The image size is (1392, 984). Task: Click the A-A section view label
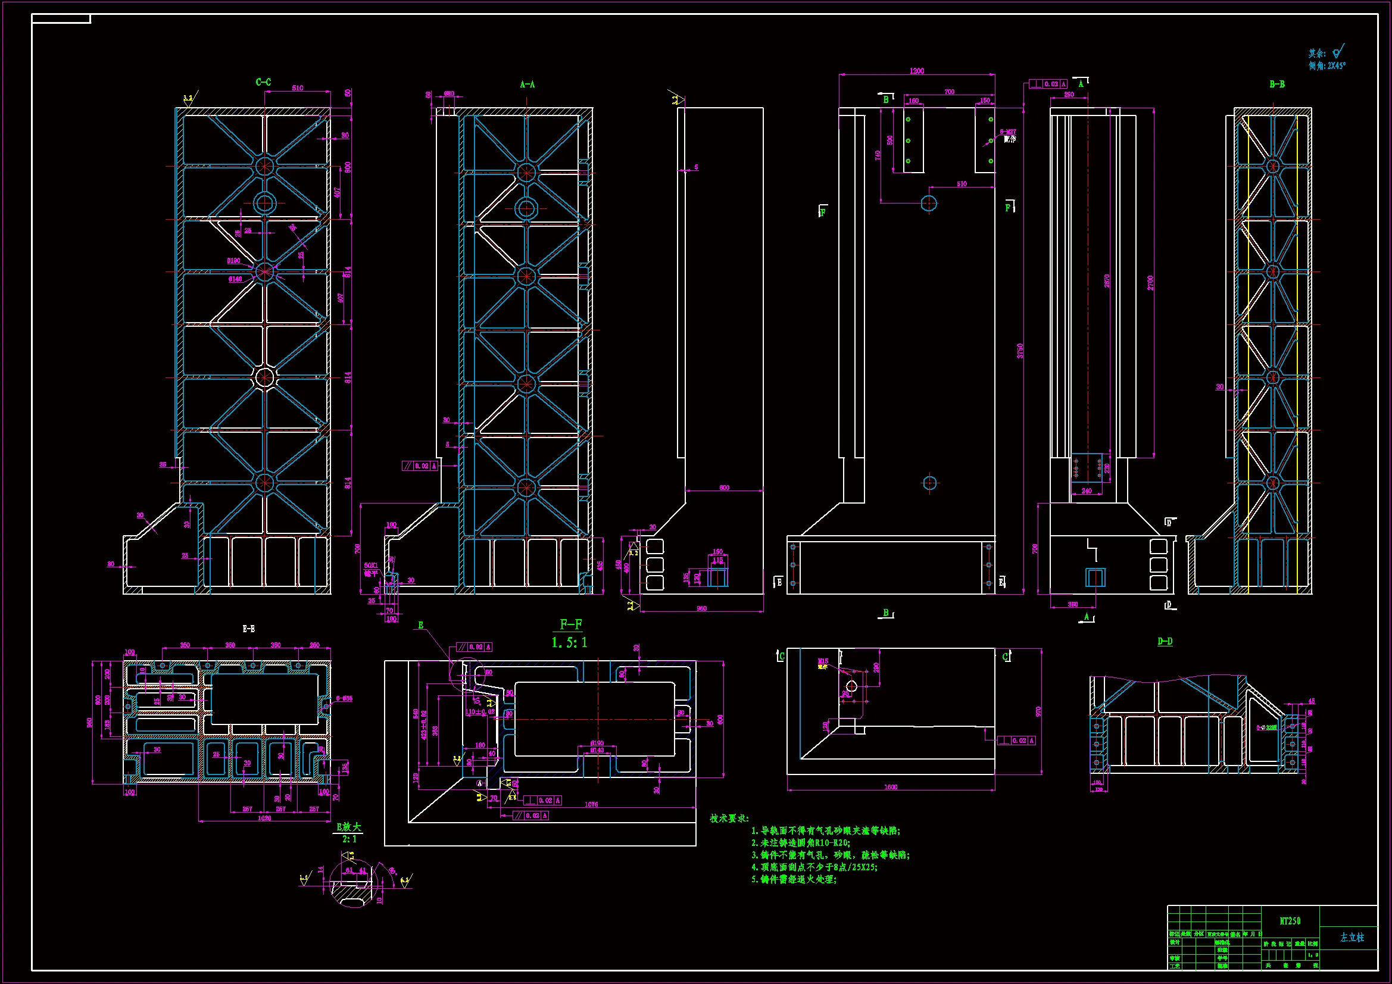(x=527, y=85)
